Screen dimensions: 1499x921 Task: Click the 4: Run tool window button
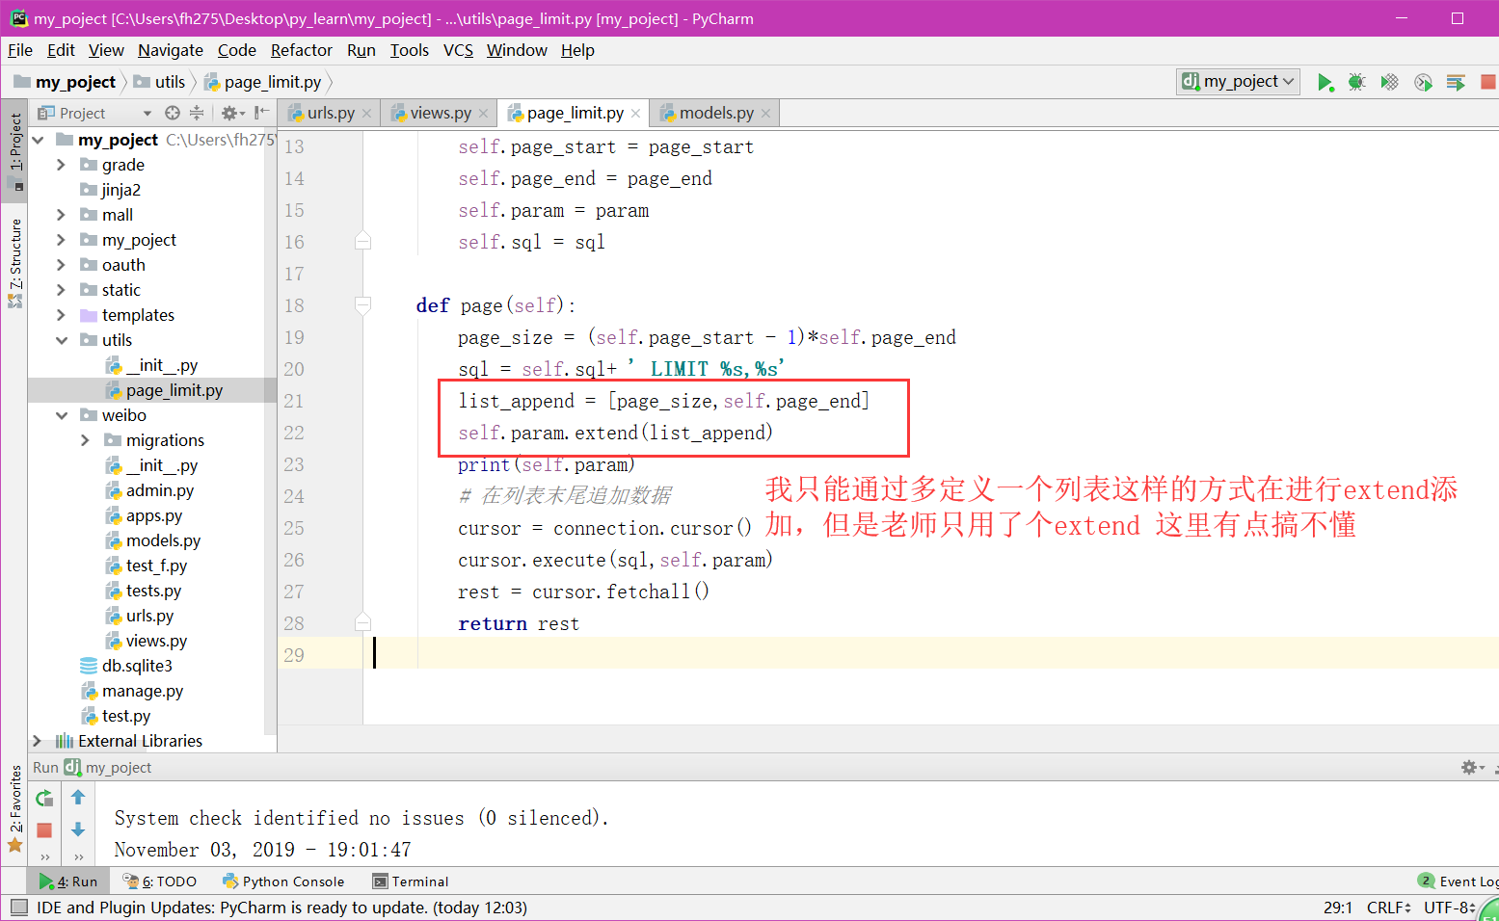(68, 882)
